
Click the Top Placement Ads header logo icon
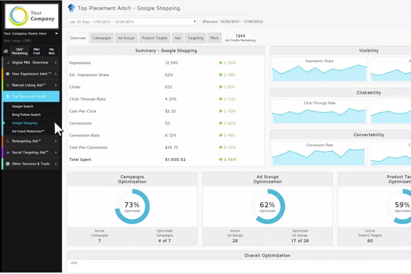click(x=71, y=8)
